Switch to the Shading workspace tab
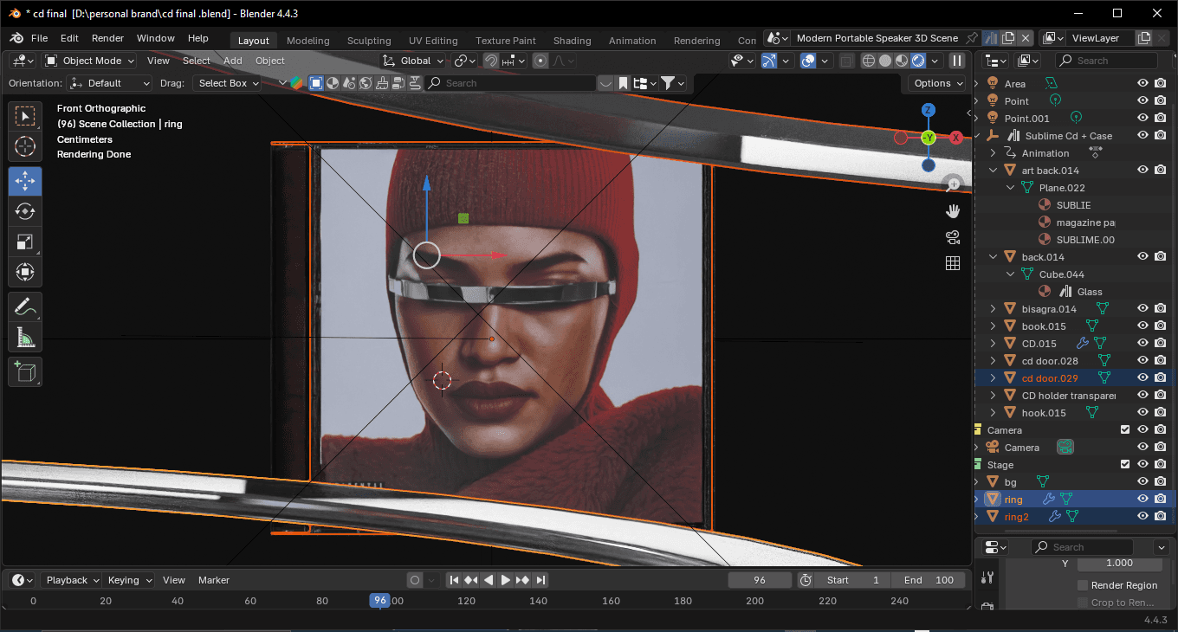This screenshot has height=632, width=1178. point(572,41)
